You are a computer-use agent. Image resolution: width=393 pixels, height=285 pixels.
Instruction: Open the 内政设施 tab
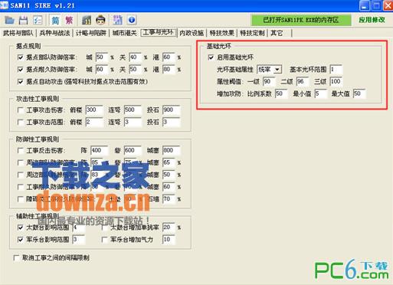[x=192, y=33]
